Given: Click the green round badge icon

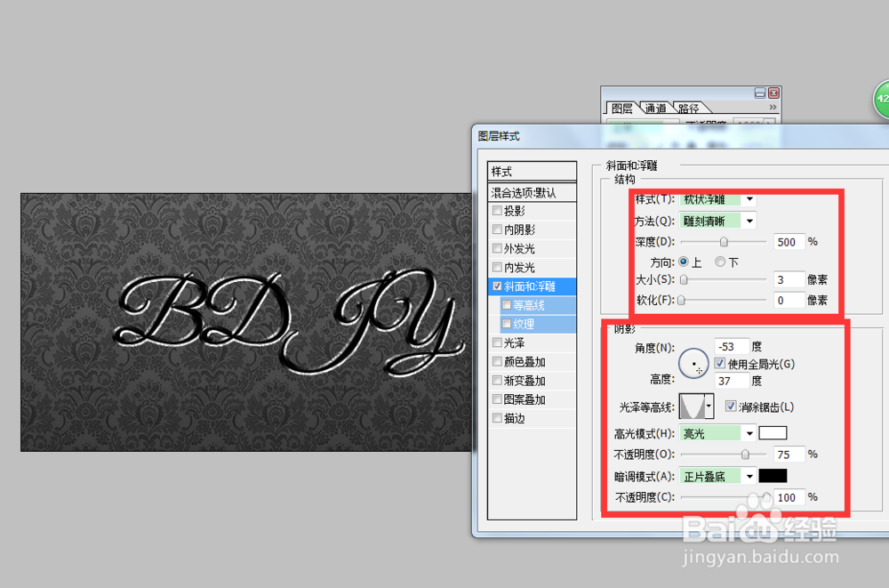Looking at the screenshot, I should [x=881, y=100].
